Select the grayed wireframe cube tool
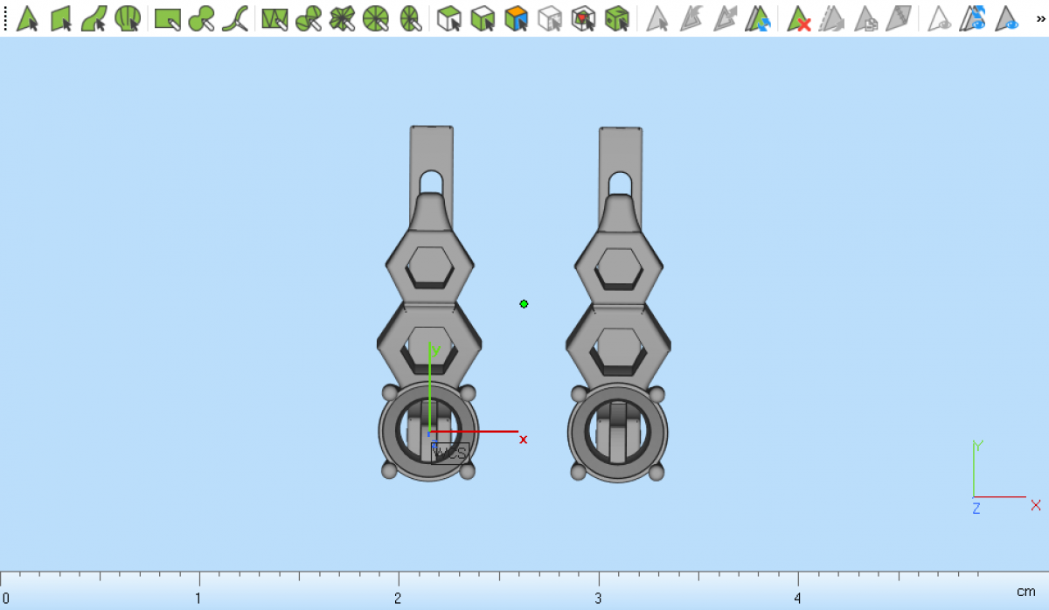Viewport: 1049px width, 610px height. pos(550,18)
